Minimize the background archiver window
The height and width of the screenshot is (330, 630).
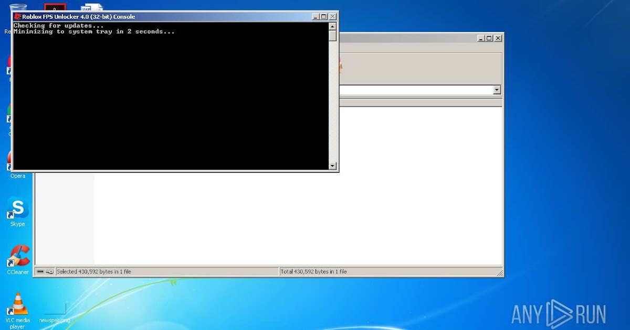pyautogui.click(x=481, y=38)
